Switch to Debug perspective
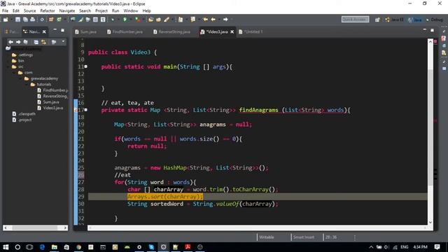Screen dimensions: 448x252 (434, 20)
